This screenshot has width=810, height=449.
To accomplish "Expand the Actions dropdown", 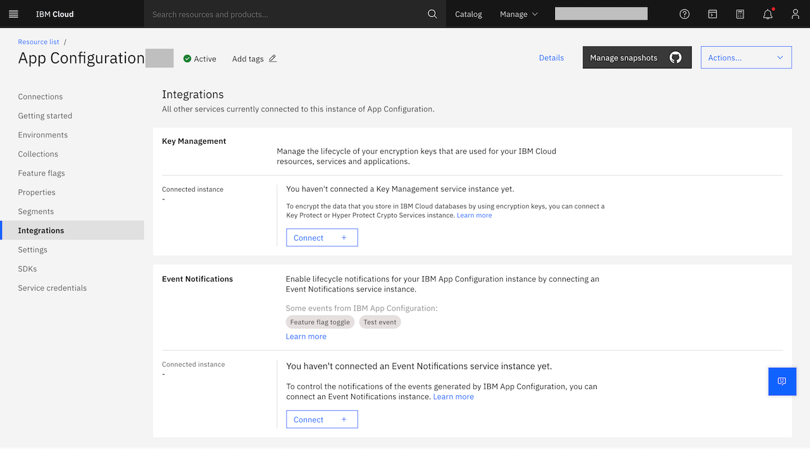I will click(x=746, y=57).
